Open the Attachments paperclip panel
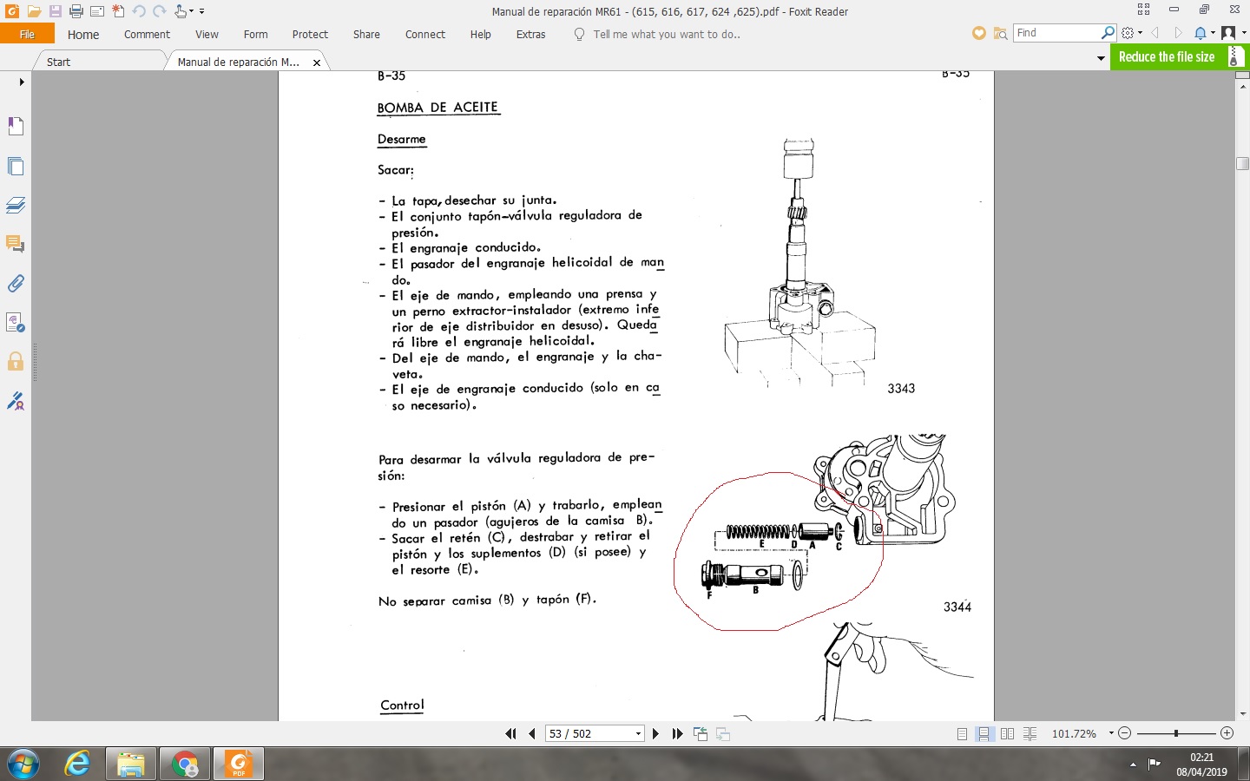1250x781 pixels. tap(16, 284)
